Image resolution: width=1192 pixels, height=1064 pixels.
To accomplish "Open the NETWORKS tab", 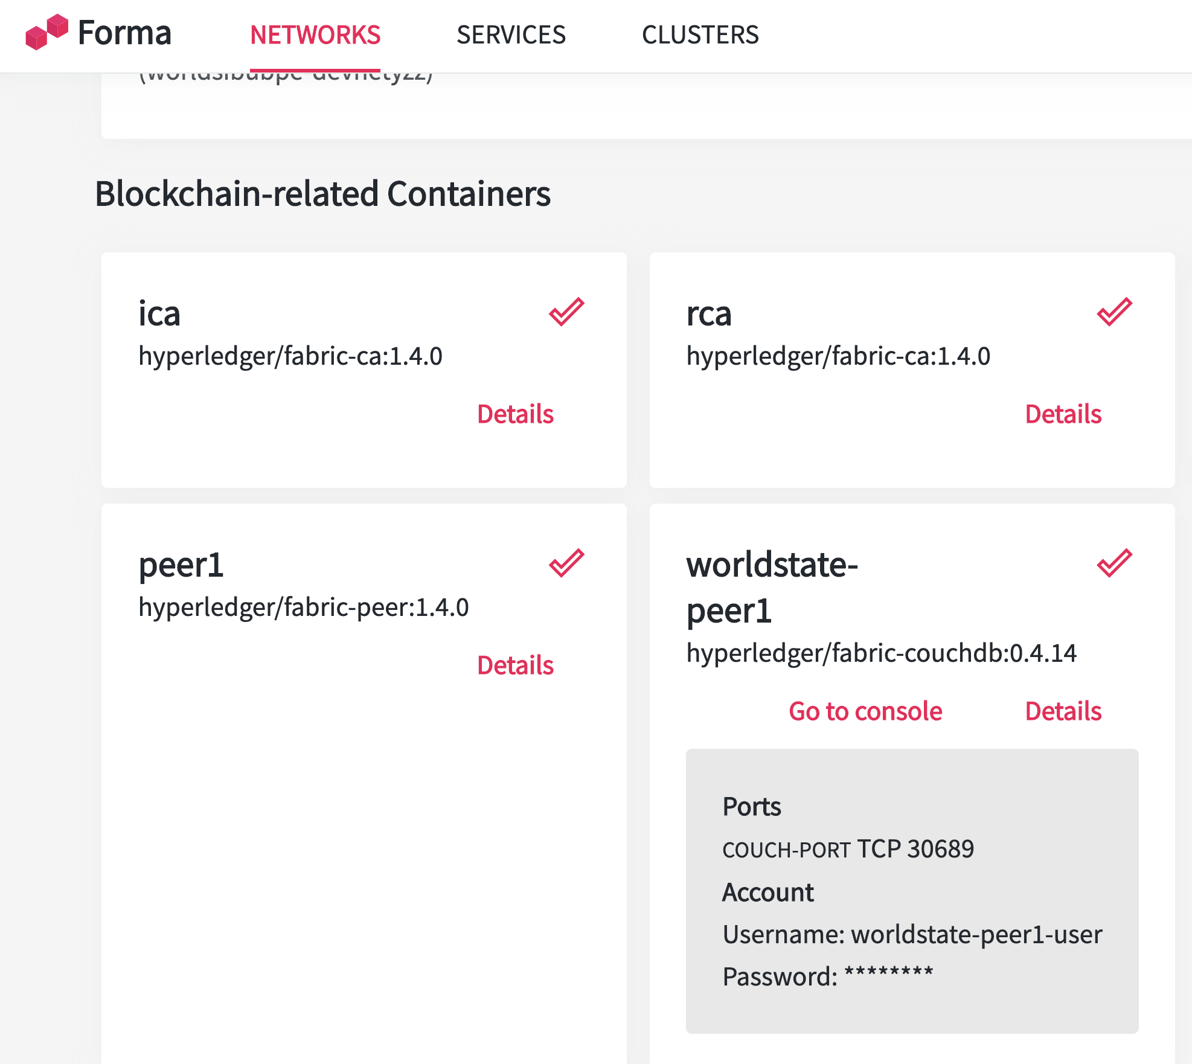I will (x=315, y=35).
